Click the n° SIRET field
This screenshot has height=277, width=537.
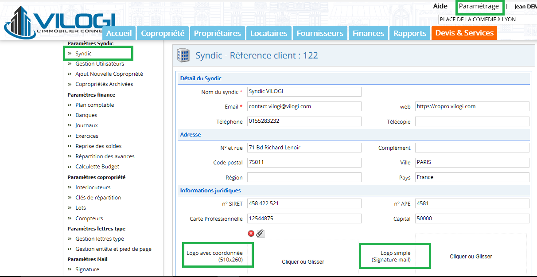click(304, 203)
